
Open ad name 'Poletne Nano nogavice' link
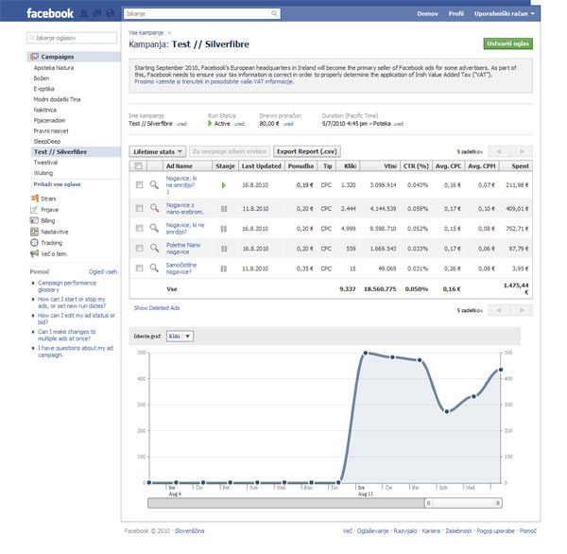pyautogui.click(x=183, y=249)
